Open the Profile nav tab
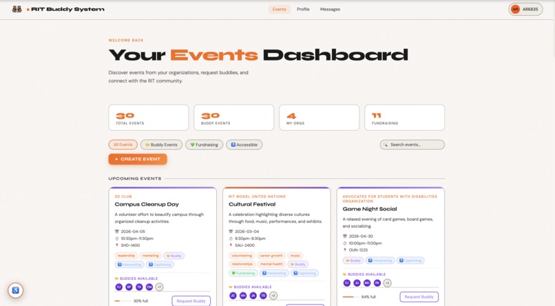555x306 pixels. [303, 9]
